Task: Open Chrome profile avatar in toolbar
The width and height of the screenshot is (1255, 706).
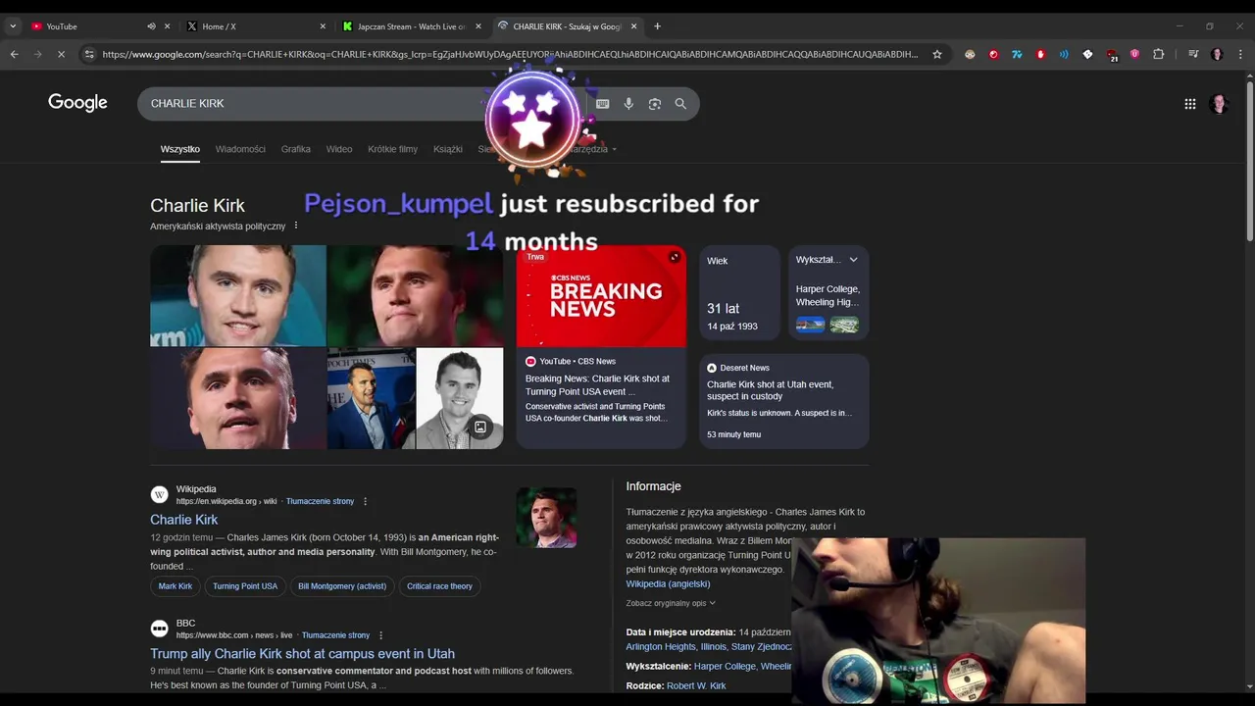Action: (x=1217, y=54)
